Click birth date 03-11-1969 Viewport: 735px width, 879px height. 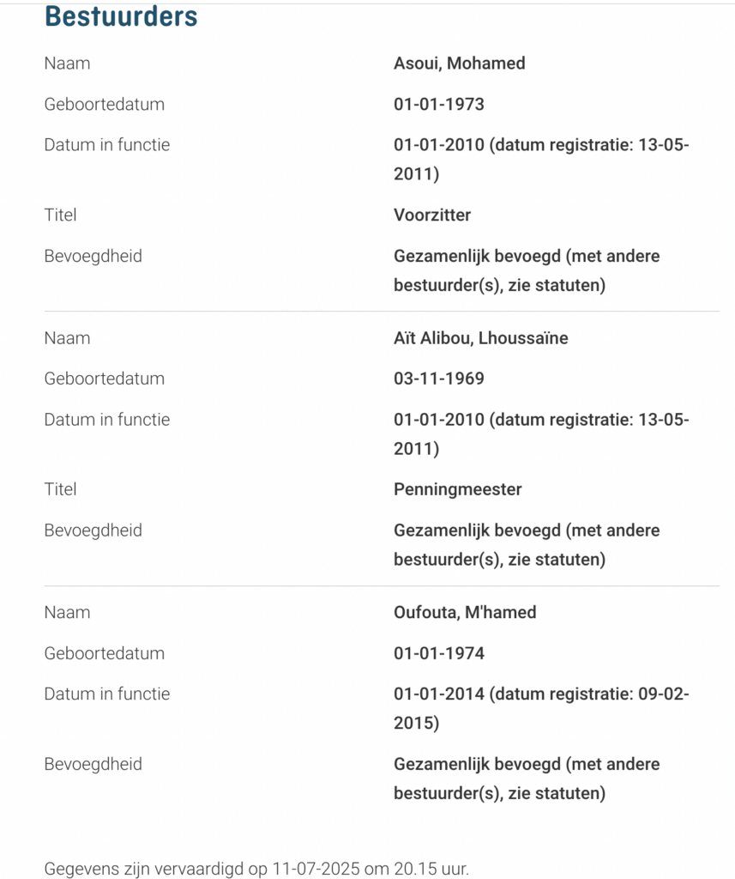(438, 379)
